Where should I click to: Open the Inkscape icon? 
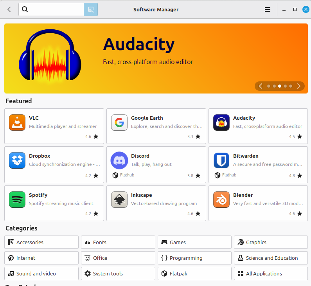(119, 199)
